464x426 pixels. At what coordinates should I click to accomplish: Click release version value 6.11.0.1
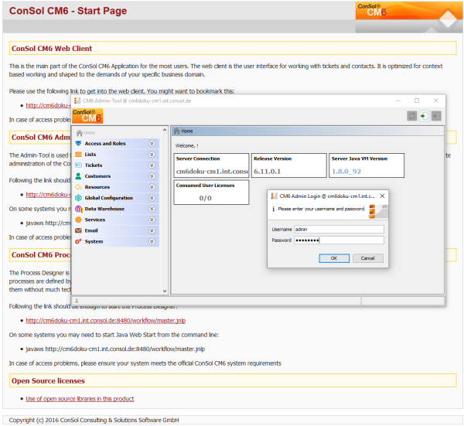[x=268, y=172]
